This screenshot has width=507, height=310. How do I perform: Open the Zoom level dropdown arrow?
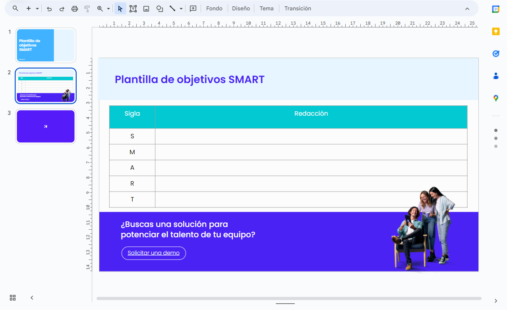point(108,8)
